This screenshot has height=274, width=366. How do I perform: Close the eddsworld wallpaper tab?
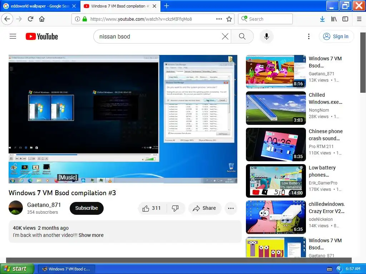(74, 6)
